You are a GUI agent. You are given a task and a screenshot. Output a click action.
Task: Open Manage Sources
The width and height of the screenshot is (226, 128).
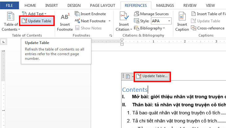(151, 14)
